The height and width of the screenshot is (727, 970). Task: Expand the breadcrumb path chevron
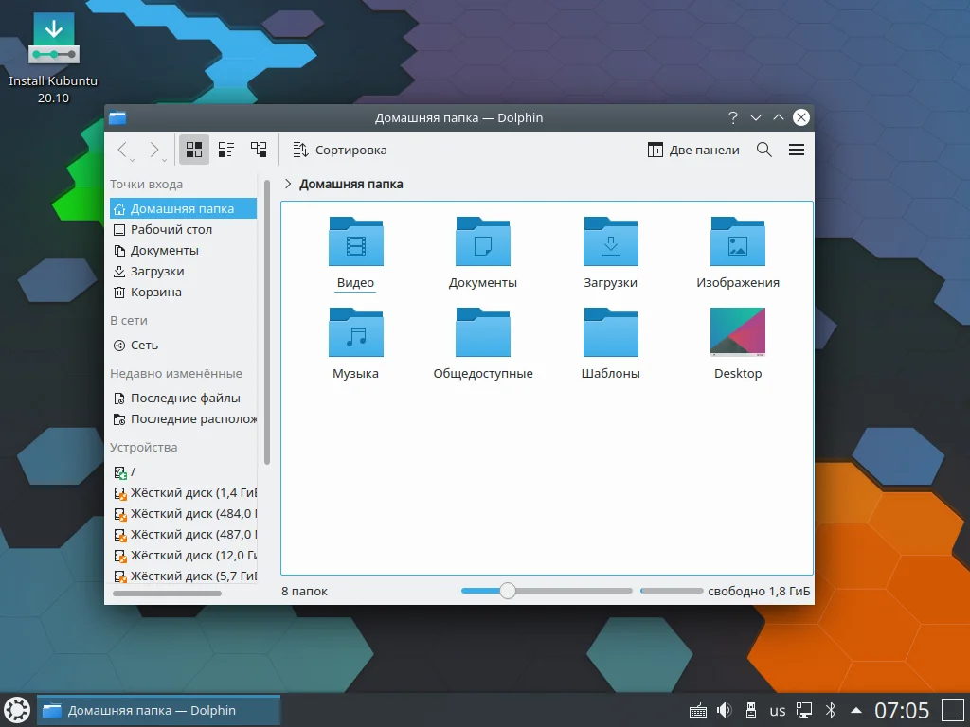(288, 185)
